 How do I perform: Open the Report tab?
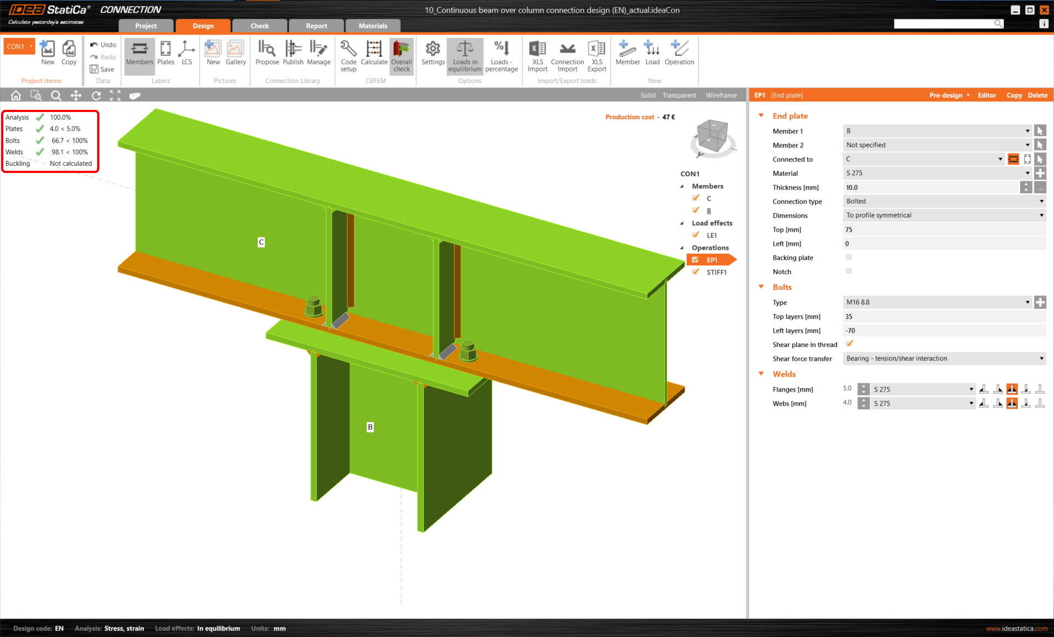[x=316, y=25]
